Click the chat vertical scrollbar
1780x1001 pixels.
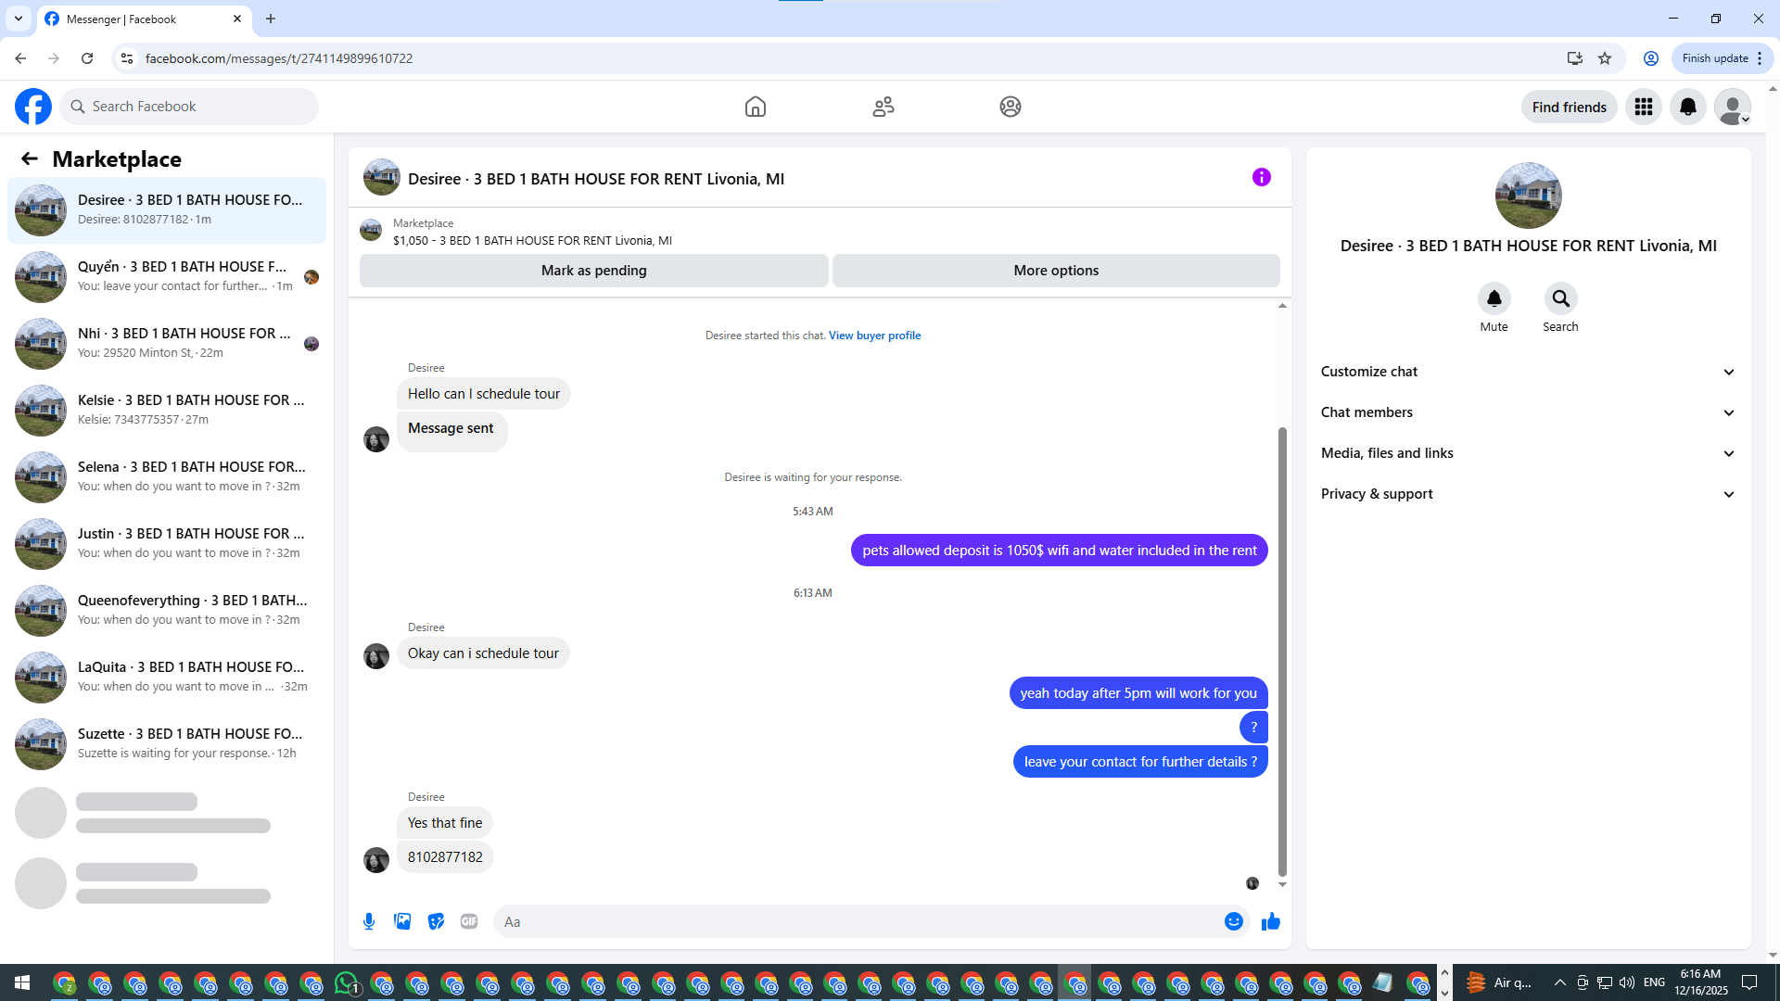1282,651
